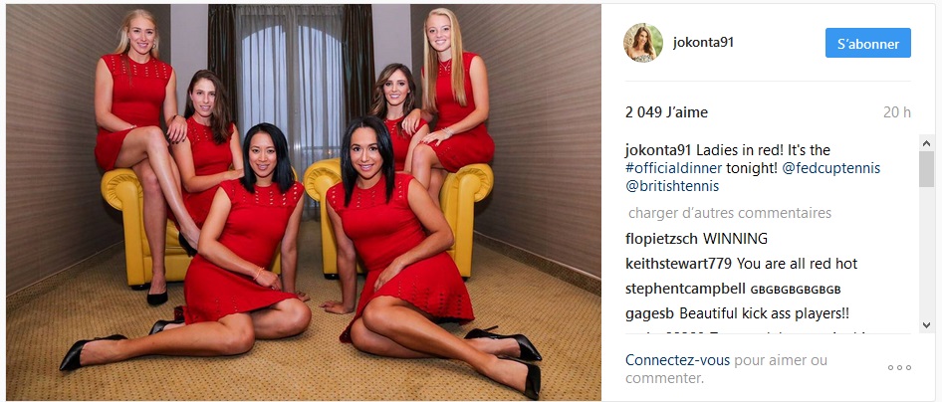Open the @fedcuptennis mention link

830,168
